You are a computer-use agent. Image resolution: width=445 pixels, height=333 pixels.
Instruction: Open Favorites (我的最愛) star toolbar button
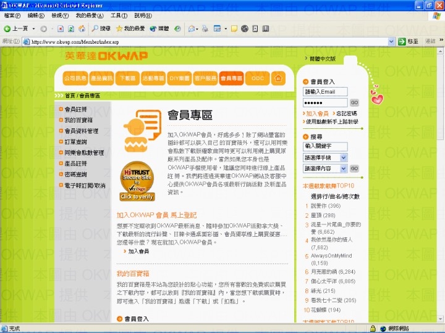click(130, 28)
